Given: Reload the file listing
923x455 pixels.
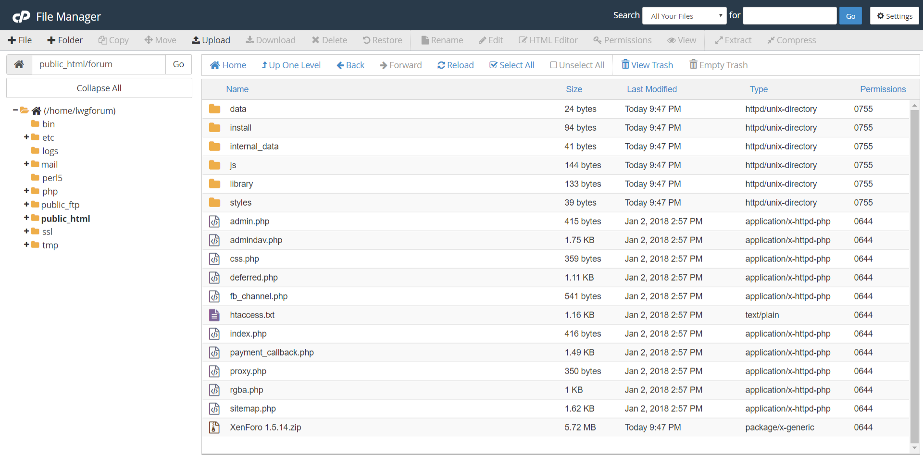Looking at the screenshot, I should (x=456, y=65).
